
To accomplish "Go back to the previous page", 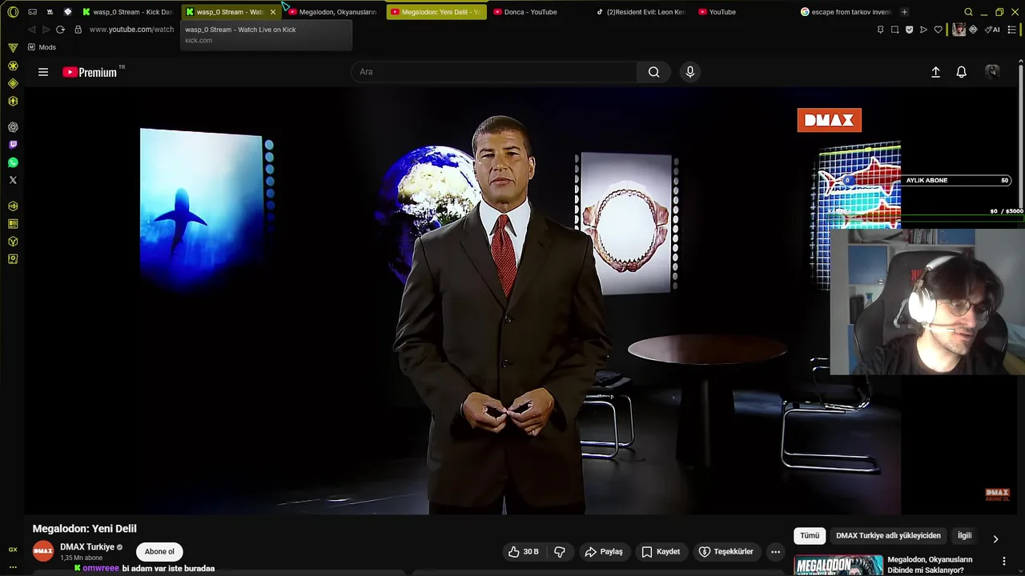I will pos(31,30).
